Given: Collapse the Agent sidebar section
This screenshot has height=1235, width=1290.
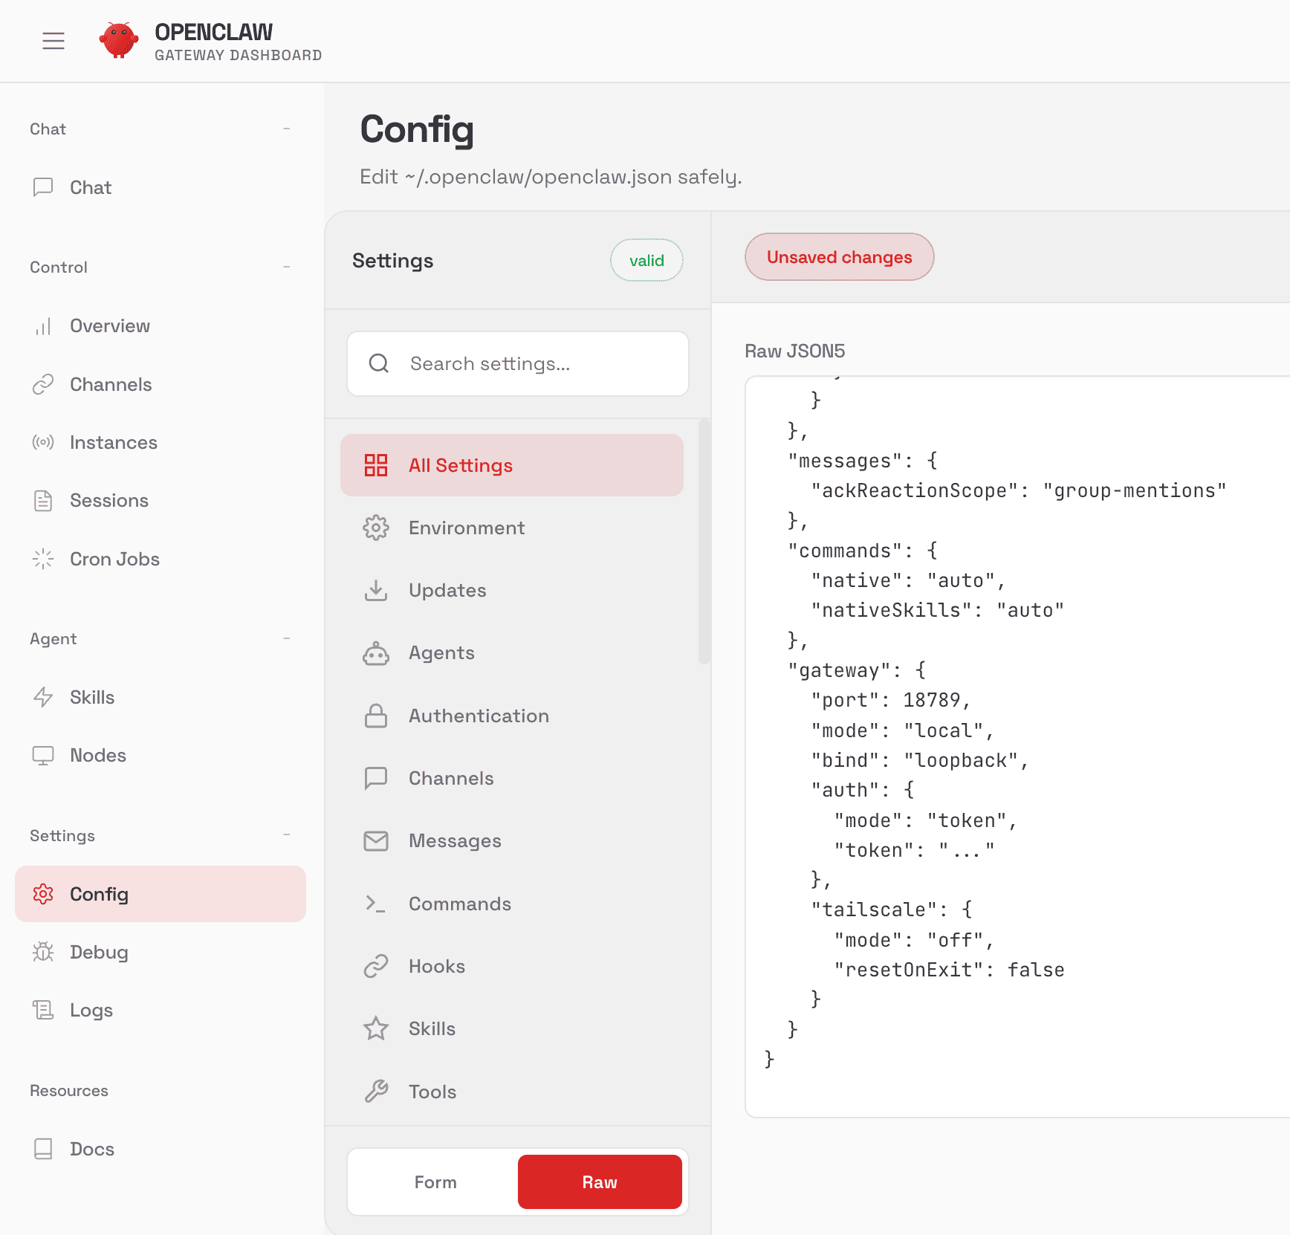Looking at the screenshot, I should click(x=286, y=639).
